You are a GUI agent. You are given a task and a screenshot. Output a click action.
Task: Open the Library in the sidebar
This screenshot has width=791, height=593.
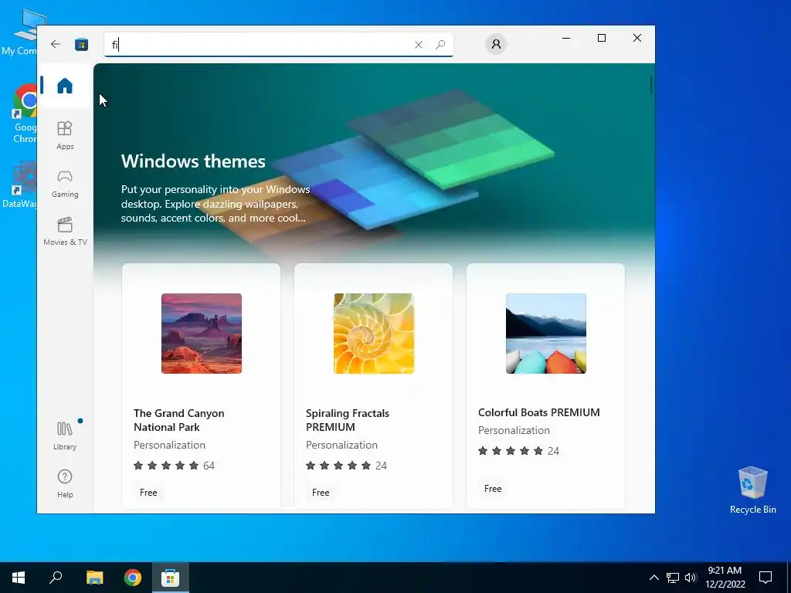point(65,435)
